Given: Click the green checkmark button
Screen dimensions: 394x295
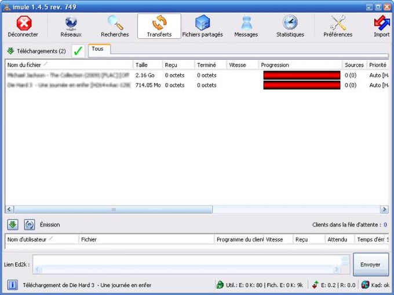Looking at the screenshot, I should click(x=78, y=51).
